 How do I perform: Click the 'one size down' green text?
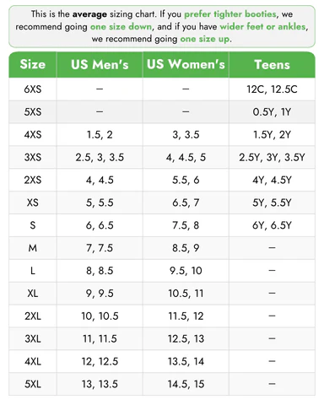(x=121, y=27)
